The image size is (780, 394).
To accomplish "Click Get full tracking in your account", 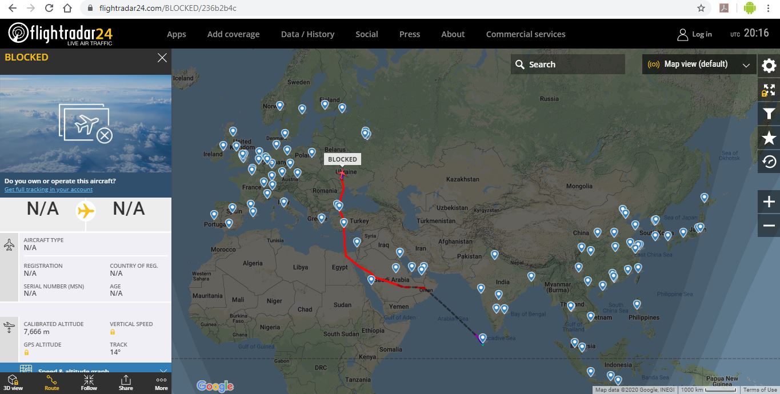I will coord(49,190).
